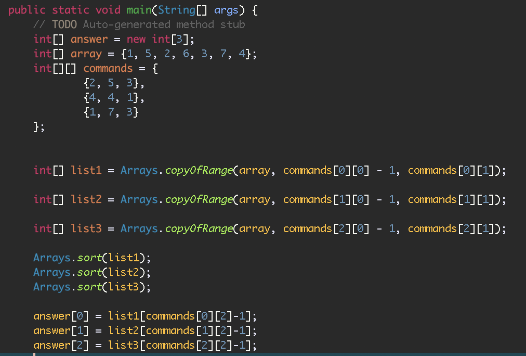Click the 'main' method name
The width and height of the screenshot is (526, 356).
click(139, 10)
